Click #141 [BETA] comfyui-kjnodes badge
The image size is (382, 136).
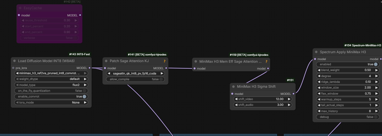147,54
